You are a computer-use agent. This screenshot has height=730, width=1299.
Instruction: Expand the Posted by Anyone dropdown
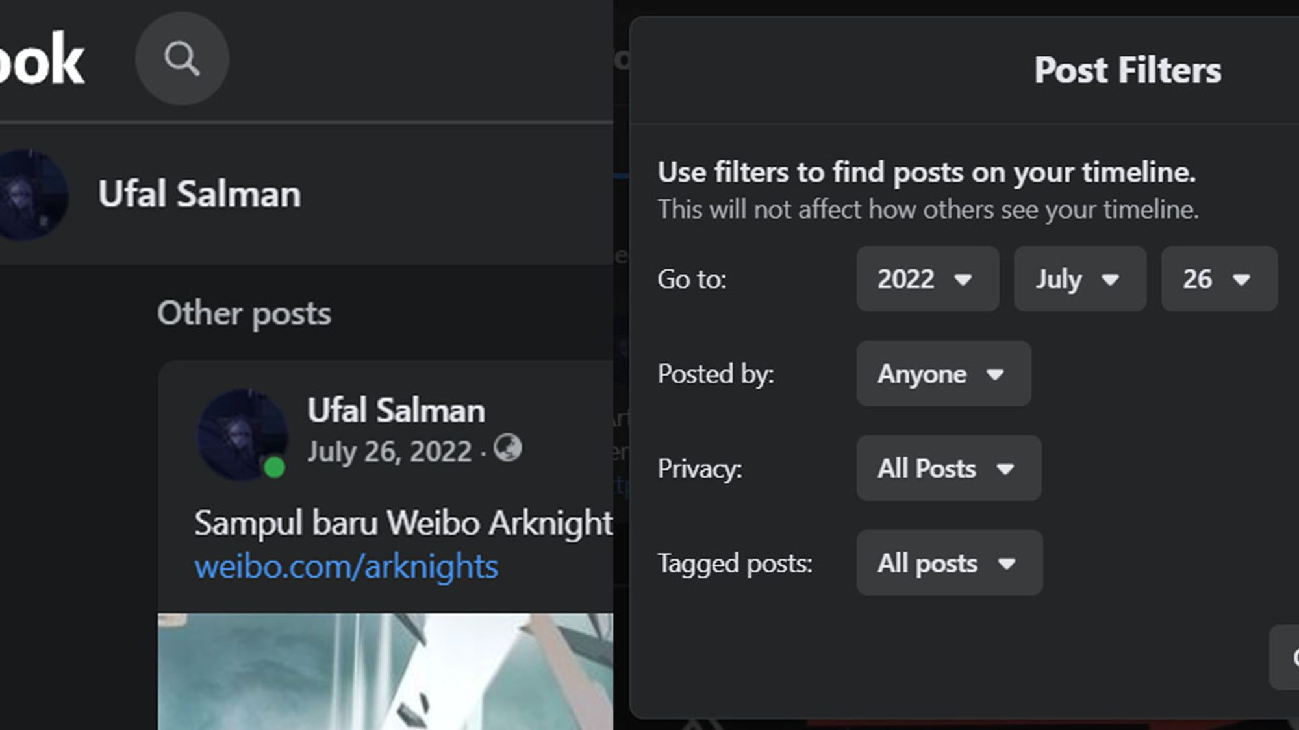(x=944, y=374)
